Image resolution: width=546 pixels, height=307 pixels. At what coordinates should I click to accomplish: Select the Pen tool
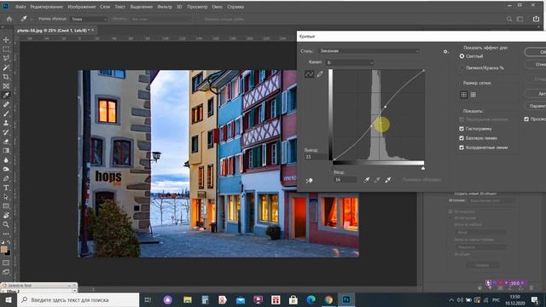(6, 178)
